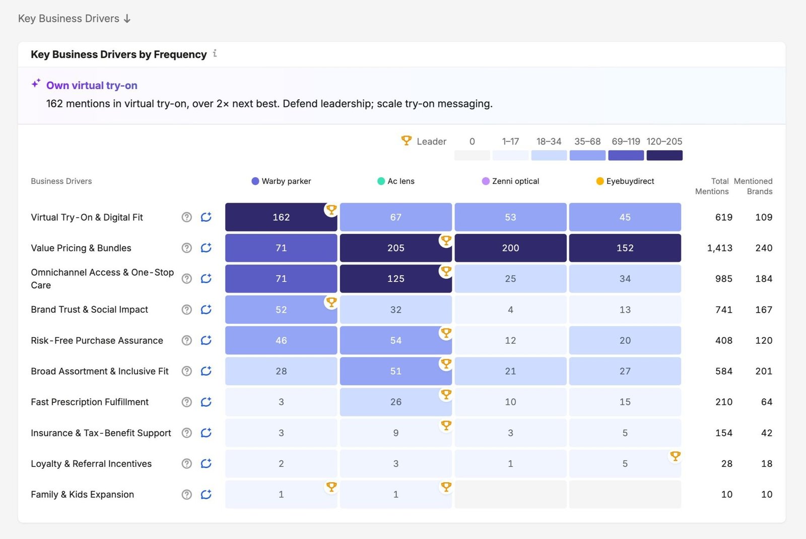806x539 pixels.
Task: Open help for Value Pricing & Bundles
Action: pyautogui.click(x=187, y=248)
